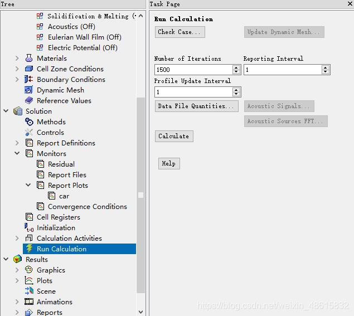The width and height of the screenshot is (354, 316).
Task: Click the Cell Registers icon
Action: tap(29, 217)
